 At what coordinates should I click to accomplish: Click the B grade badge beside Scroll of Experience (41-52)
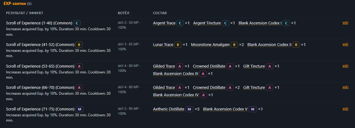point(79,45)
